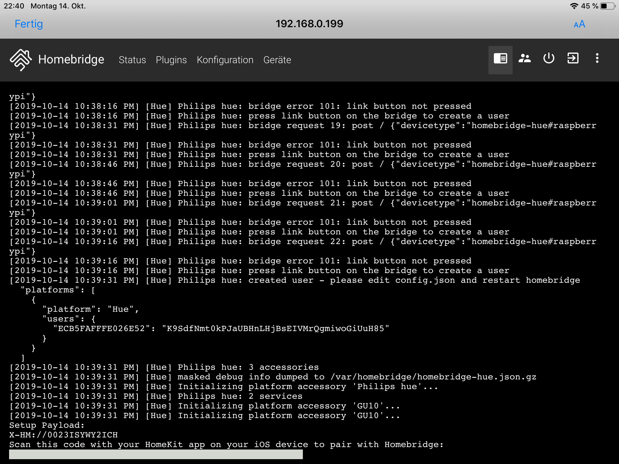The image size is (619, 464).
Task: Tap the battery indicator icon
Action: coord(608,6)
